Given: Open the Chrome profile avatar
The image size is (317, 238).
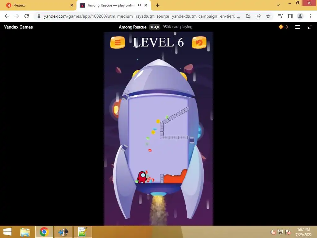Looking at the screenshot, I should click(x=300, y=16).
